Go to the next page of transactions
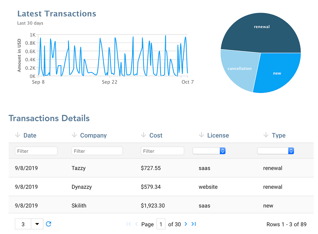 186,224
